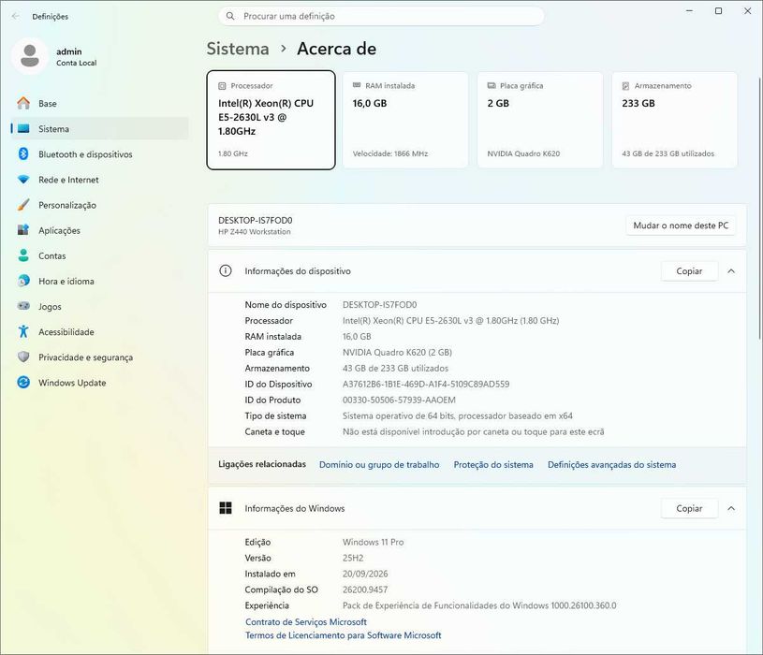Image resolution: width=763 pixels, height=655 pixels.
Task: Select the Processador info card
Action: click(271, 120)
